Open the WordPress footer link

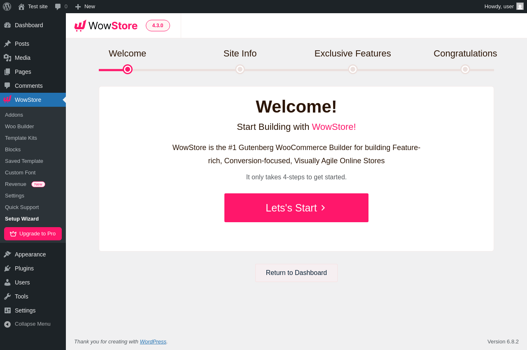(153, 341)
